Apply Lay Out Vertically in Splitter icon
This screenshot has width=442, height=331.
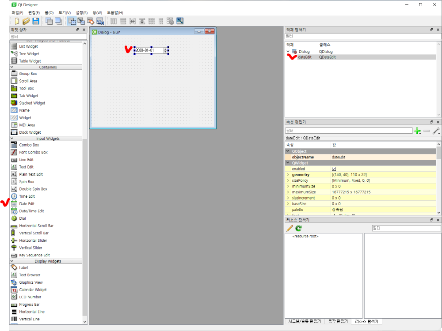pos(142,21)
